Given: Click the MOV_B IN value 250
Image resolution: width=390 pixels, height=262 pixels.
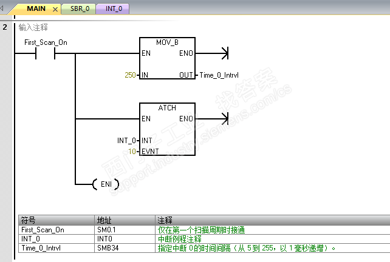Looking at the screenshot, I should point(130,75).
